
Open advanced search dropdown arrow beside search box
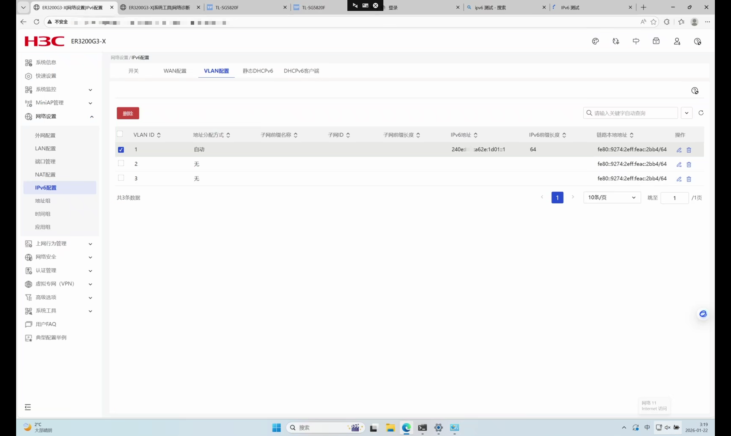(687, 113)
